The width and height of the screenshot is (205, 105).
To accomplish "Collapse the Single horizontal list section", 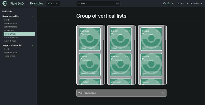I will coord(33,45).
